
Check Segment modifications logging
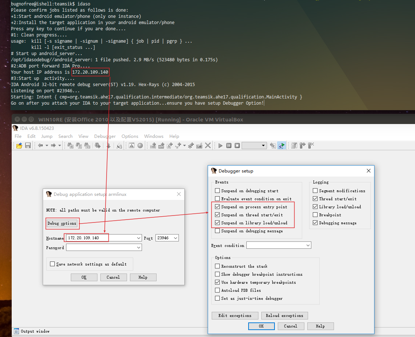tap(315, 191)
